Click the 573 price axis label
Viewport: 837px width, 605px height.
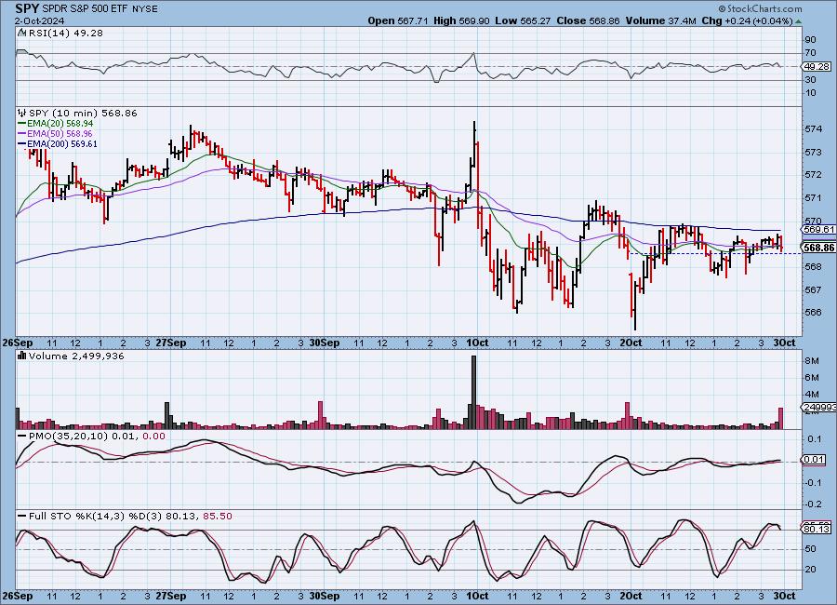[x=813, y=153]
